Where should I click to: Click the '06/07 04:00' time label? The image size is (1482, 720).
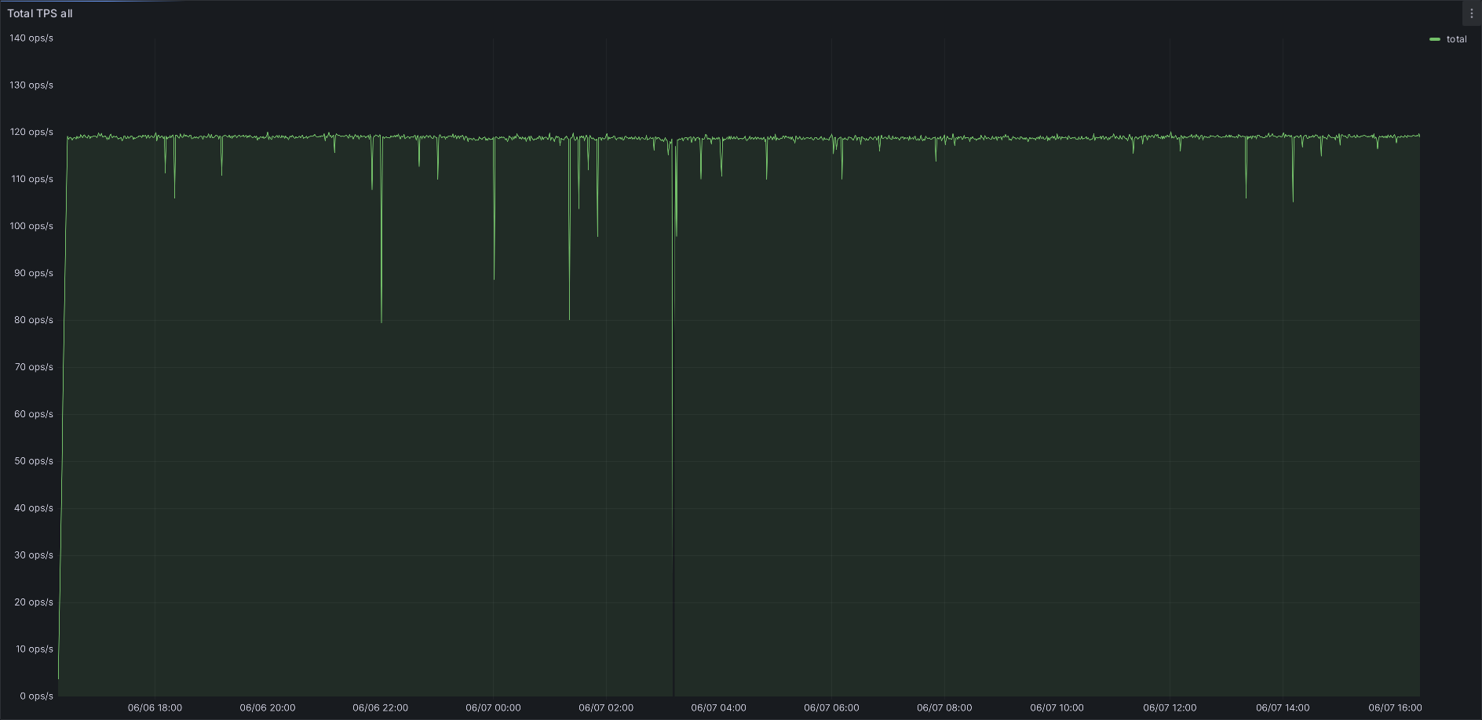click(719, 708)
